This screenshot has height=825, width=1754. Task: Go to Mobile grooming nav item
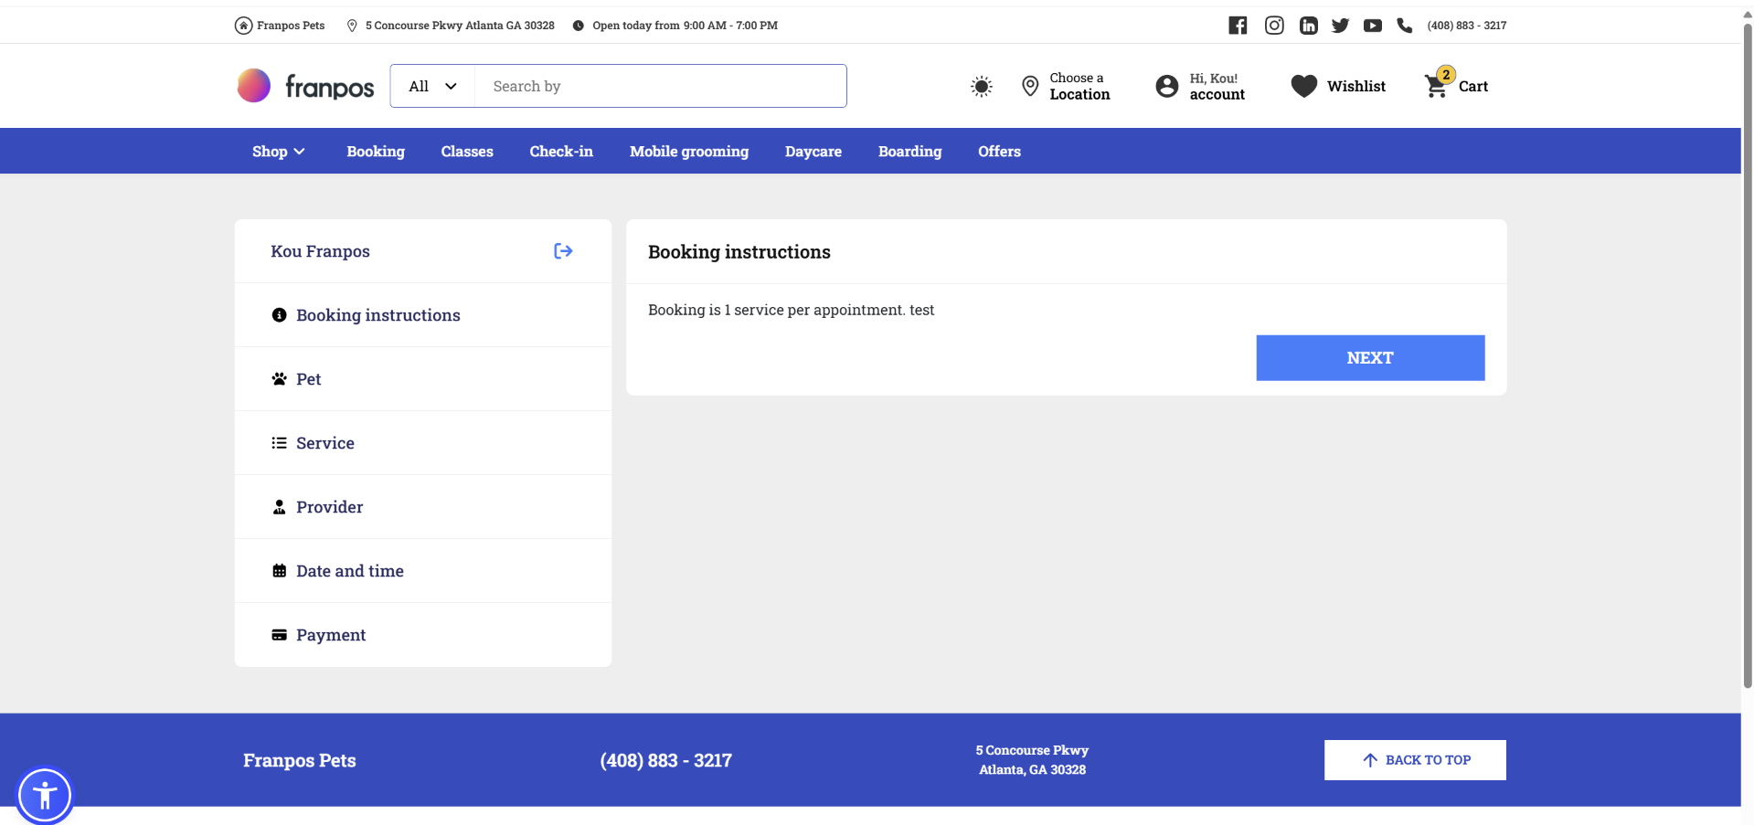(x=688, y=152)
